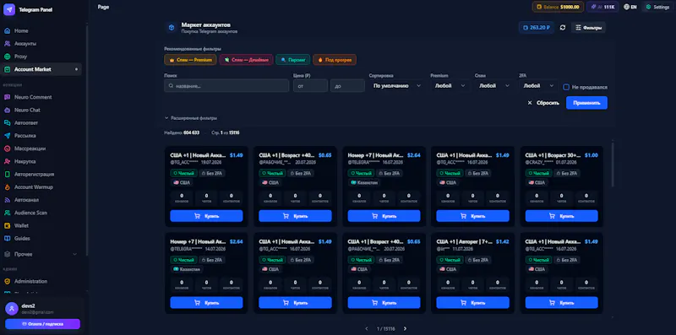Viewport: 676px width, 335px height.
Task: Apply the Спам — Premium recommended filter
Action: [x=191, y=60]
